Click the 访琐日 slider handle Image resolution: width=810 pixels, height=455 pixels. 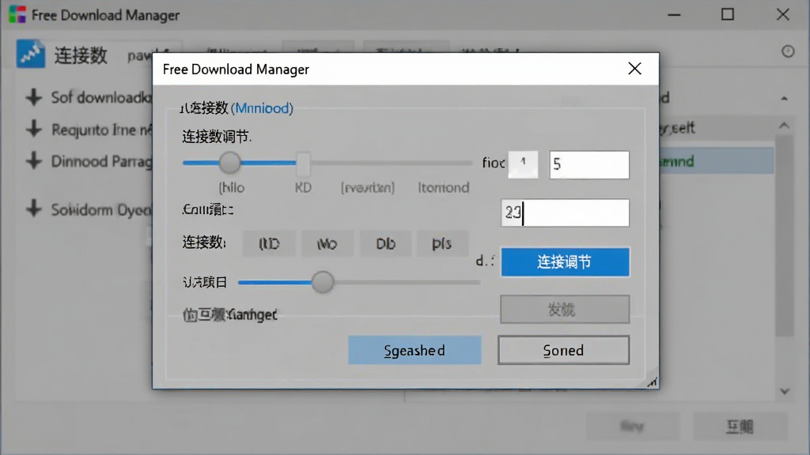tap(323, 282)
